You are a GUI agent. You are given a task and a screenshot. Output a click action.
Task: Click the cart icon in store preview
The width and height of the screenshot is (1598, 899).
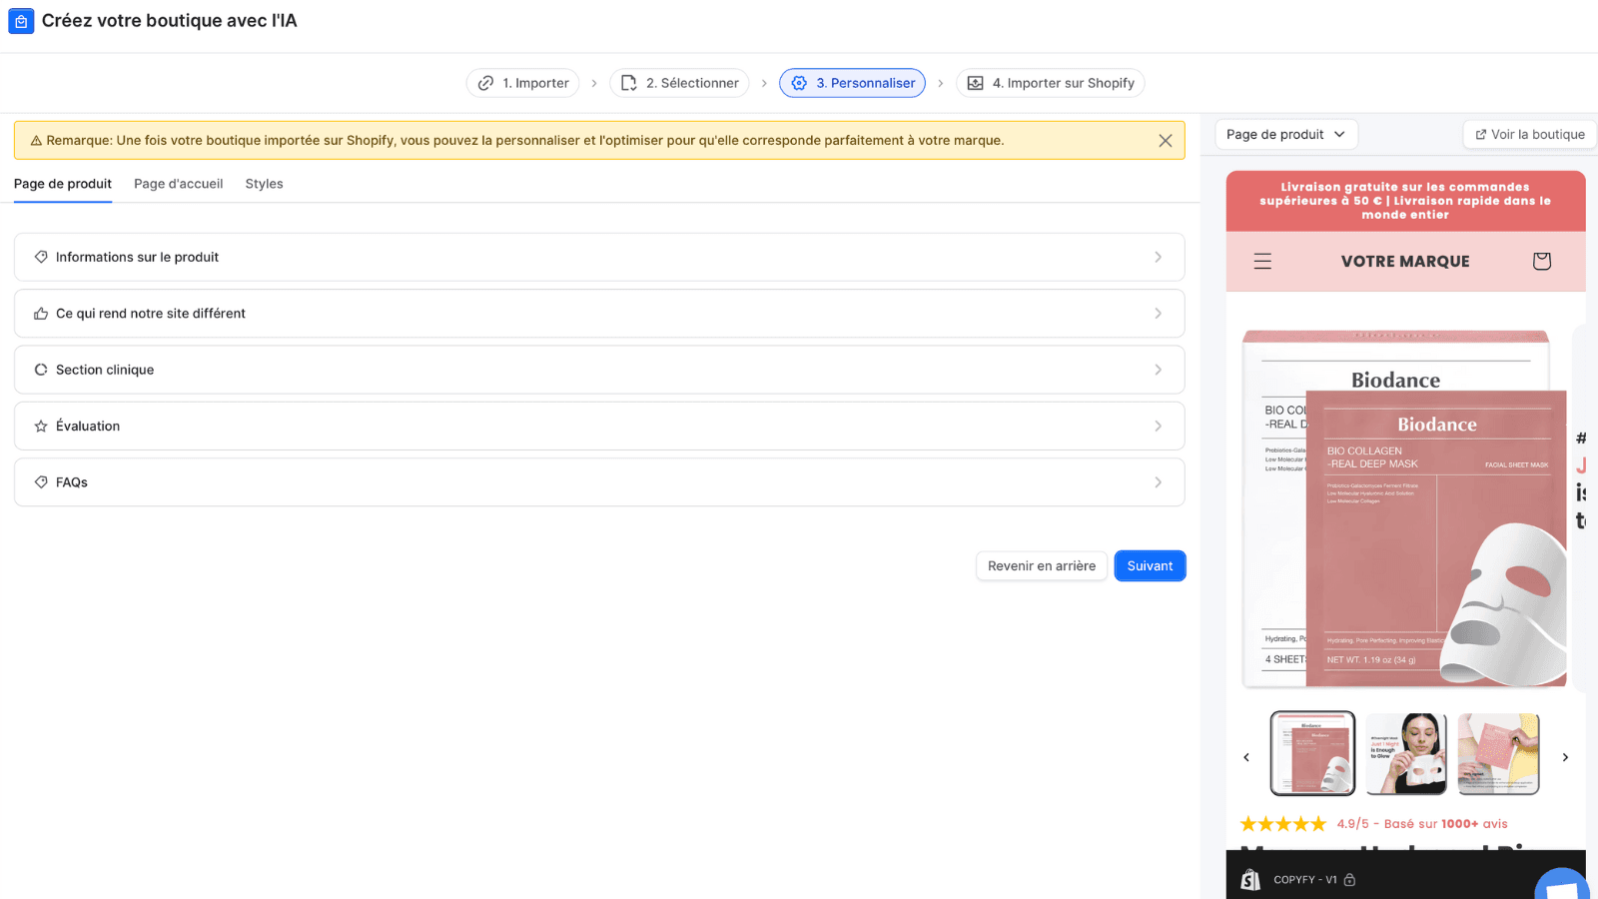(x=1541, y=262)
